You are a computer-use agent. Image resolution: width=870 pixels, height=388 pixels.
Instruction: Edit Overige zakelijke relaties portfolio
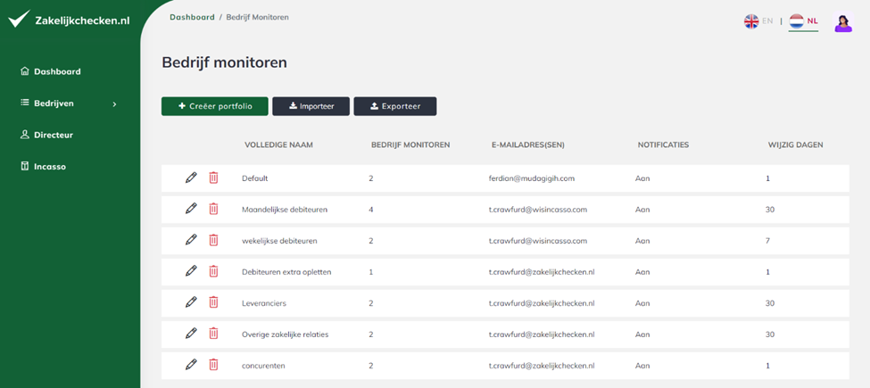pyautogui.click(x=191, y=333)
